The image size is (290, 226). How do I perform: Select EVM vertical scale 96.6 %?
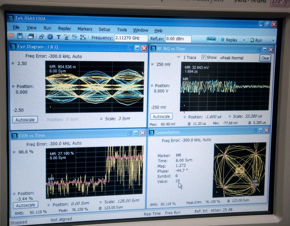pyautogui.click(x=26, y=152)
